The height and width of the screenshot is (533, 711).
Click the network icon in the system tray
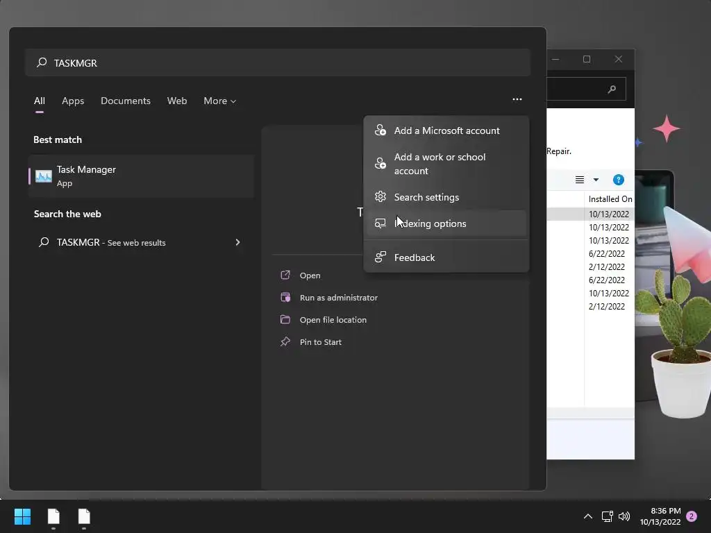[x=607, y=516]
